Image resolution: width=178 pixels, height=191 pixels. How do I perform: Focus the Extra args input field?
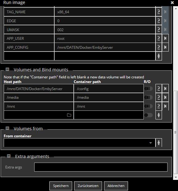(x=101, y=167)
